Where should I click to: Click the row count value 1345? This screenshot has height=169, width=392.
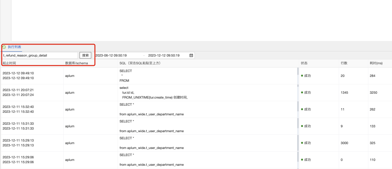point(344,92)
